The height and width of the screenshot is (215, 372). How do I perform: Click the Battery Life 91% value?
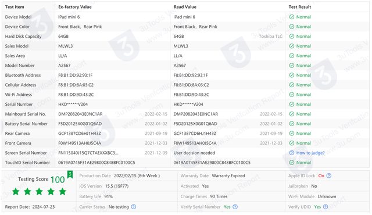109,196
